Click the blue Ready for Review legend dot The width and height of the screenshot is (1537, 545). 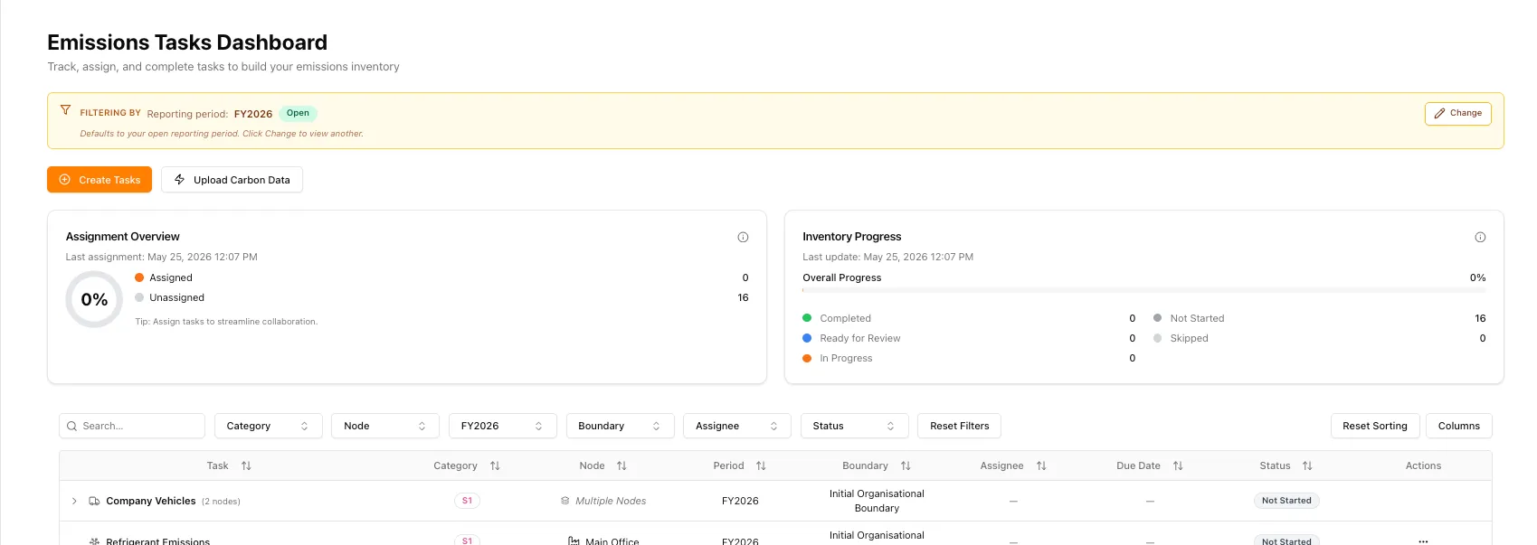(x=807, y=338)
